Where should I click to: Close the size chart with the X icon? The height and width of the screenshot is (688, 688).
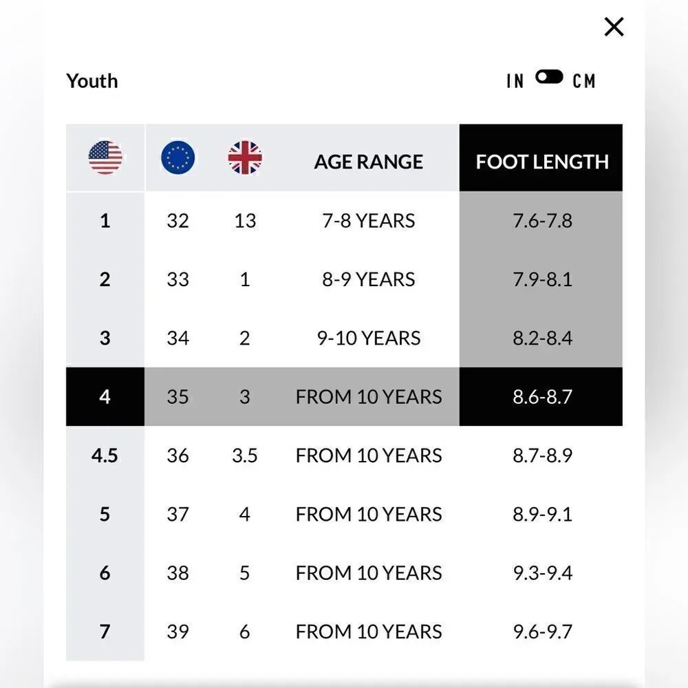[x=614, y=27]
